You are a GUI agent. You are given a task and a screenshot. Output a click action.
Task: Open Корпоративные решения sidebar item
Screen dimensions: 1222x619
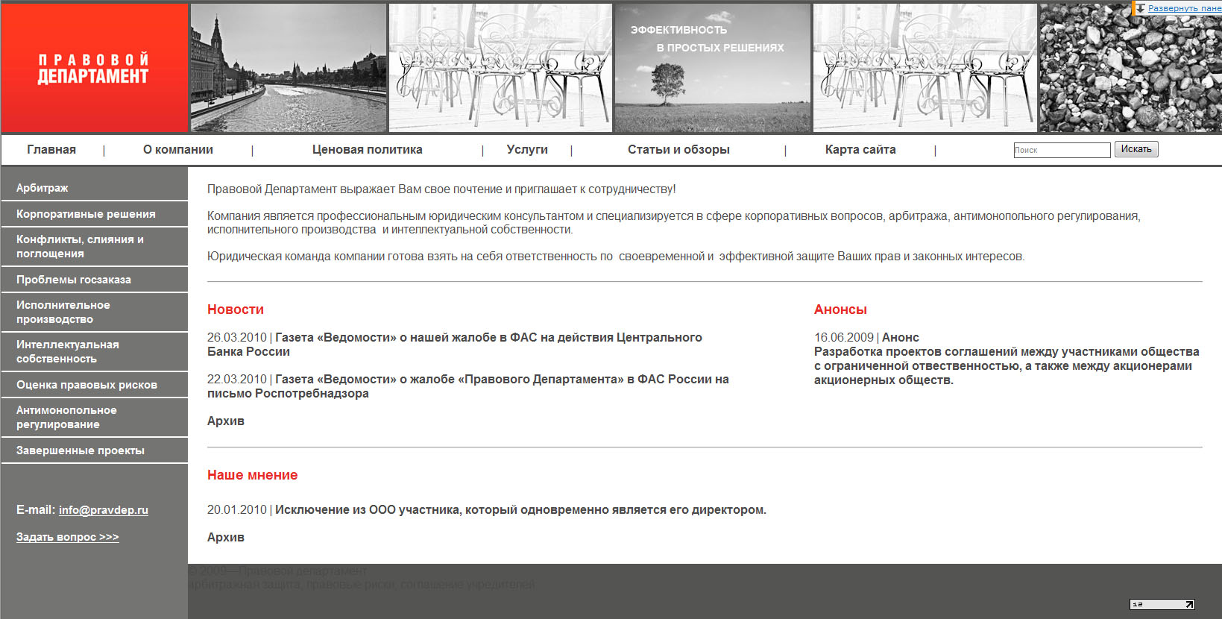[86, 214]
